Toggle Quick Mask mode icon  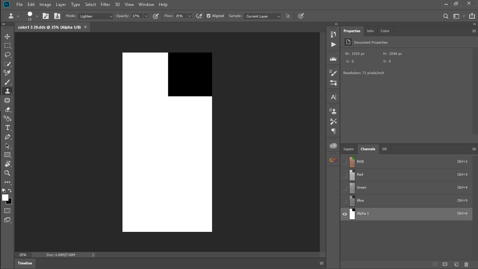[7, 211]
